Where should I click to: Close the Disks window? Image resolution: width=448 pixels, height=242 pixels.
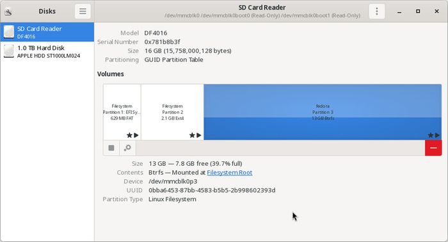coord(436,11)
